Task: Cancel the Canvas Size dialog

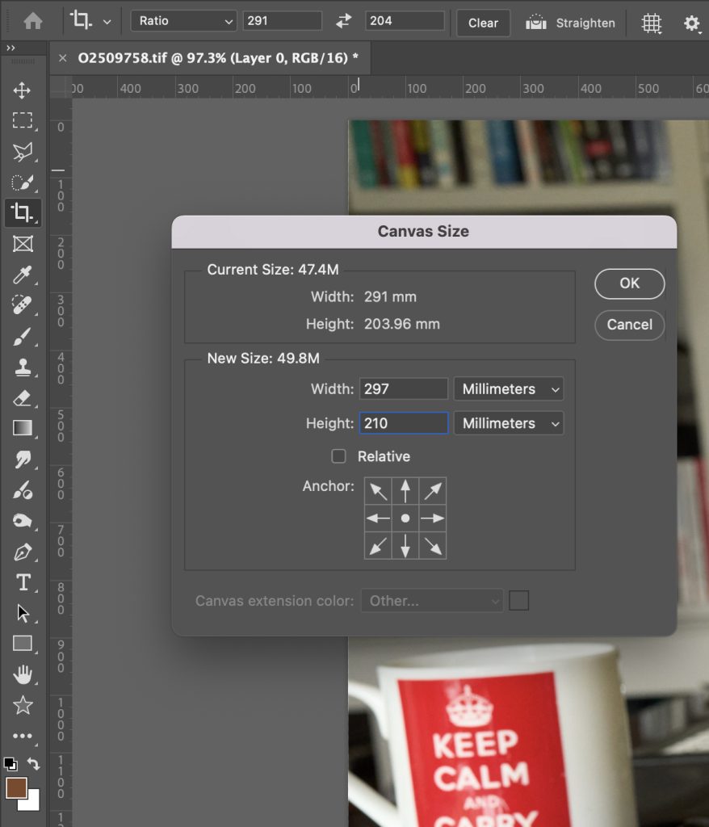Action: click(x=630, y=325)
